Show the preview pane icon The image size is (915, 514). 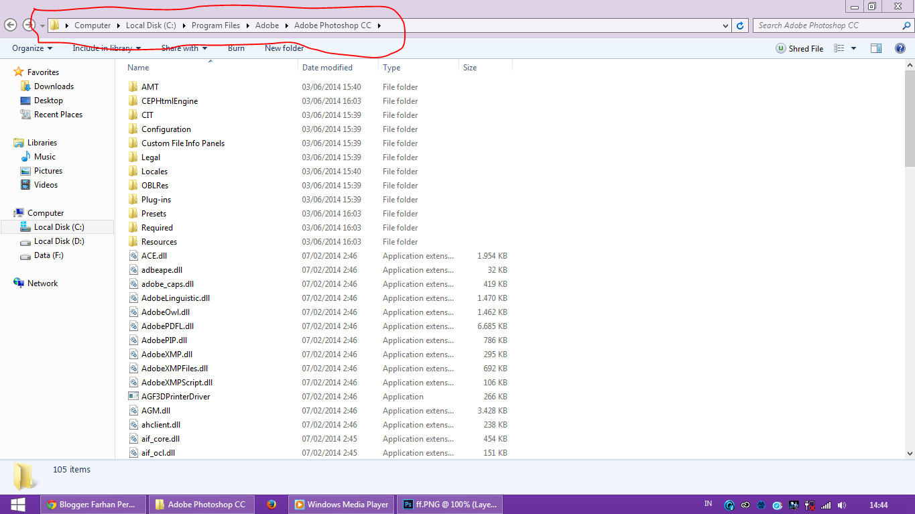875,48
